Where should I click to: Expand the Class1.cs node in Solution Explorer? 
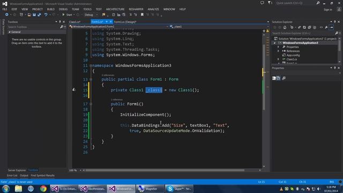pyautogui.click(x=278, y=60)
